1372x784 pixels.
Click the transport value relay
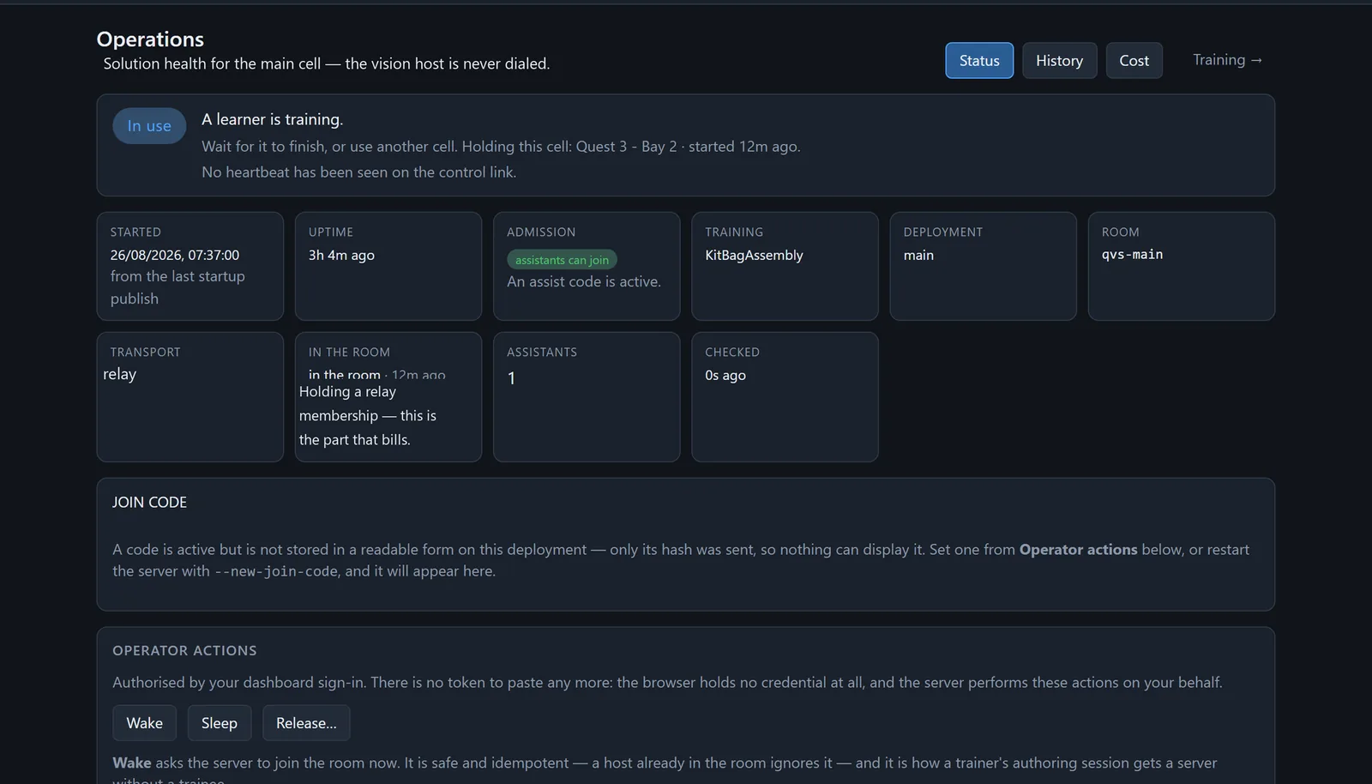point(119,374)
